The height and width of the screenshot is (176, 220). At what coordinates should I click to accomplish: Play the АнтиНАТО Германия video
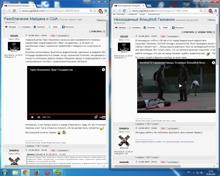click(180, 86)
